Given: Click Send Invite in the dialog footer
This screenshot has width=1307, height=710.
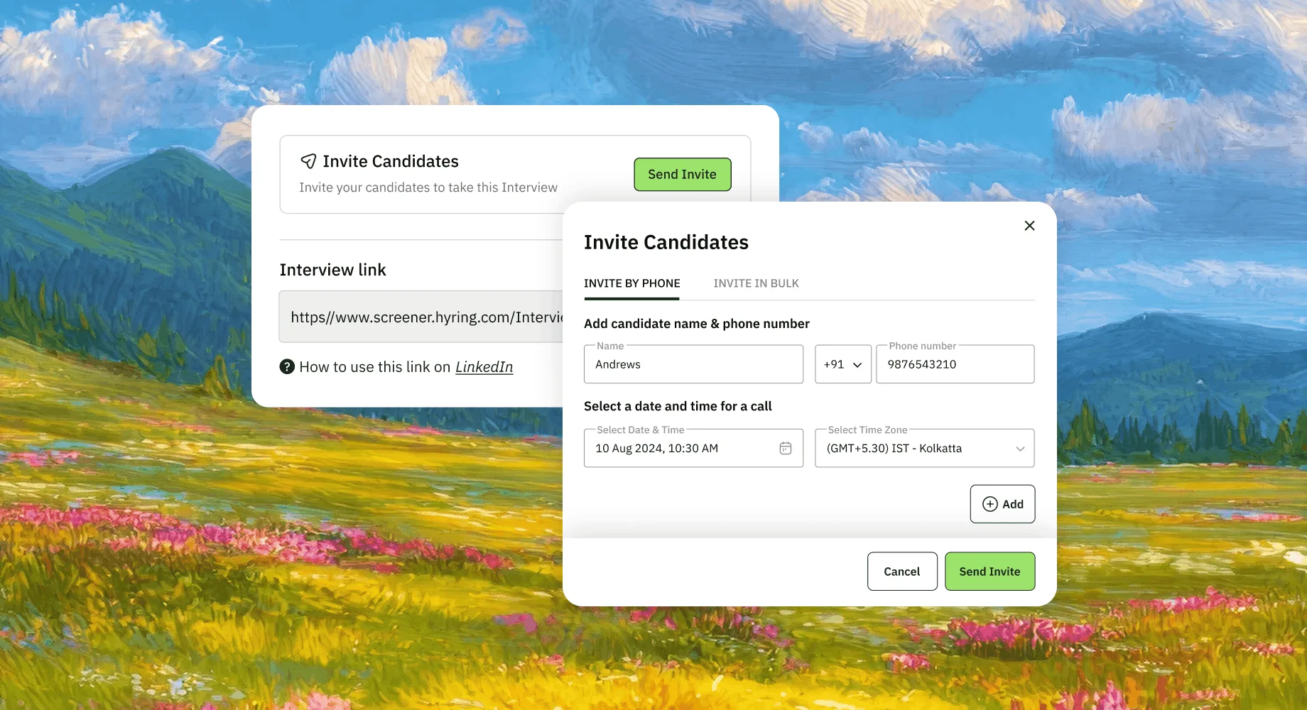Looking at the screenshot, I should point(990,572).
